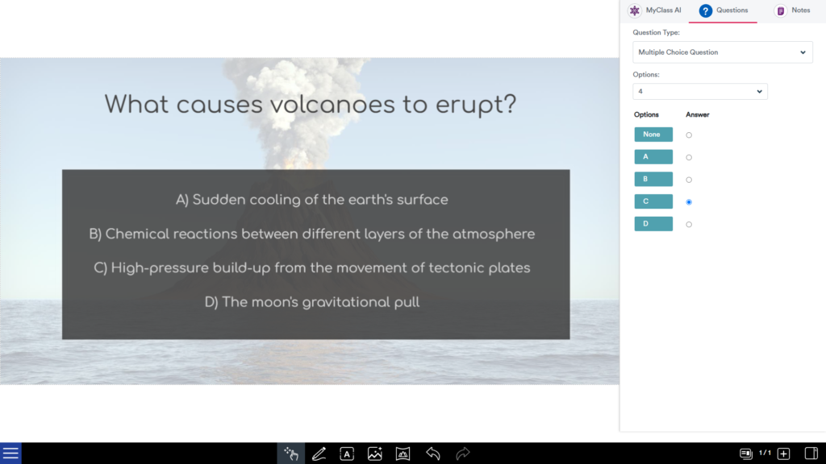The height and width of the screenshot is (464, 826).
Task: Switch to MyClass AI tab
Action: click(x=655, y=10)
